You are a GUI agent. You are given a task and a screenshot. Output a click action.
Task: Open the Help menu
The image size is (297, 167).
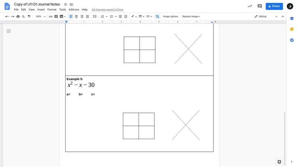tap(85, 10)
